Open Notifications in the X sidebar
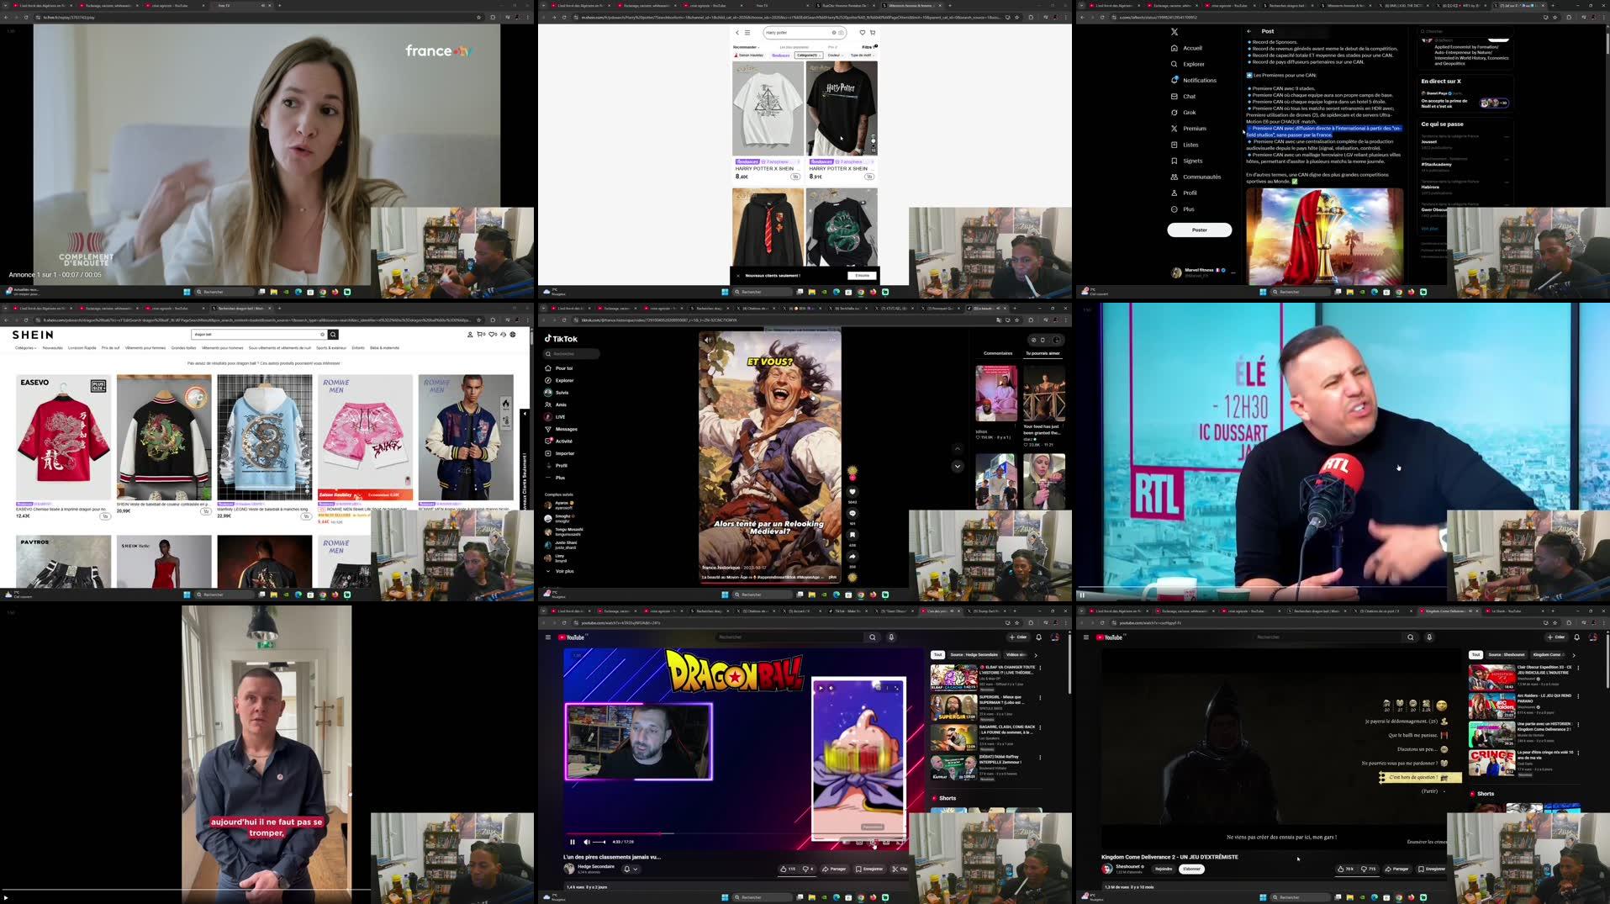The width and height of the screenshot is (1610, 904). pyautogui.click(x=1197, y=80)
